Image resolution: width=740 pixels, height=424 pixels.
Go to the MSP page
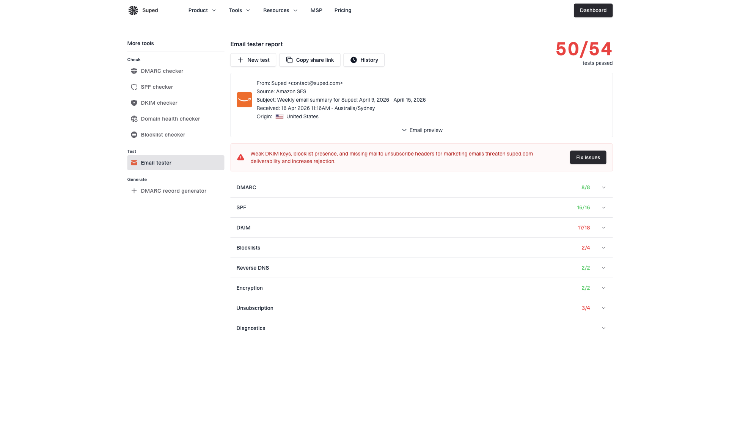pyautogui.click(x=316, y=10)
